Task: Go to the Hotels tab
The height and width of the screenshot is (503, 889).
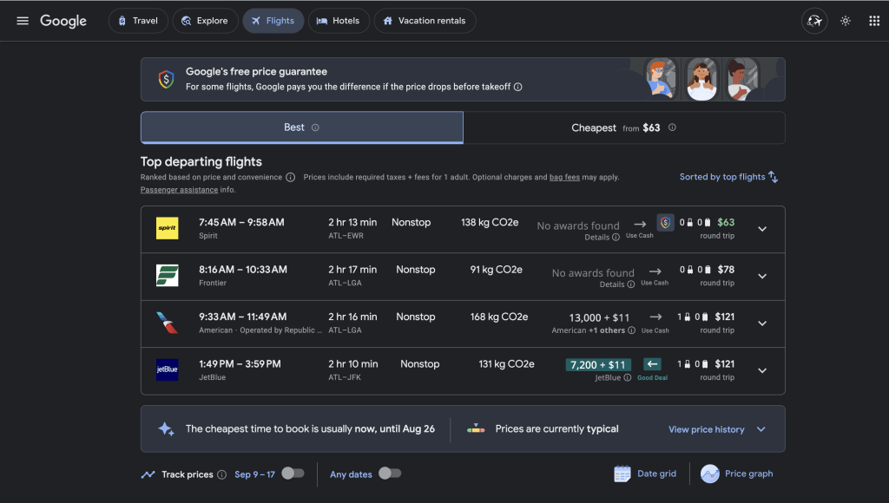Action: (x=339, y=21)
